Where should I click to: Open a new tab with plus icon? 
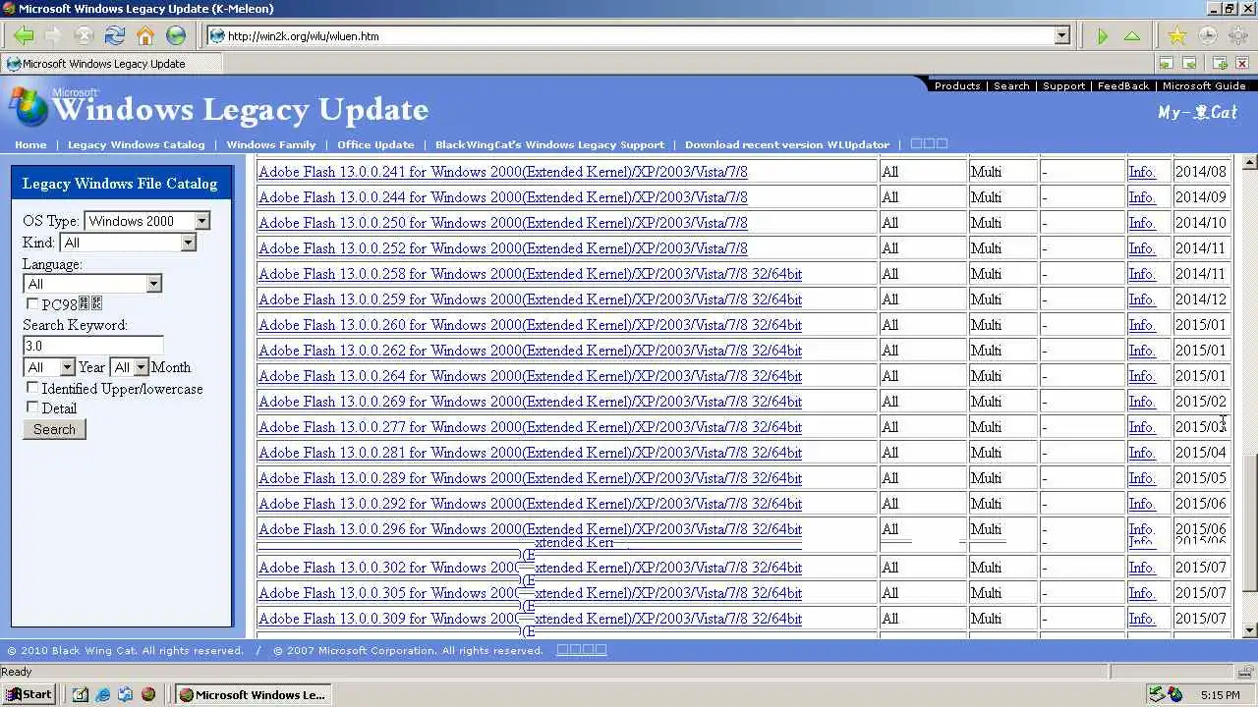point(1220,63)
